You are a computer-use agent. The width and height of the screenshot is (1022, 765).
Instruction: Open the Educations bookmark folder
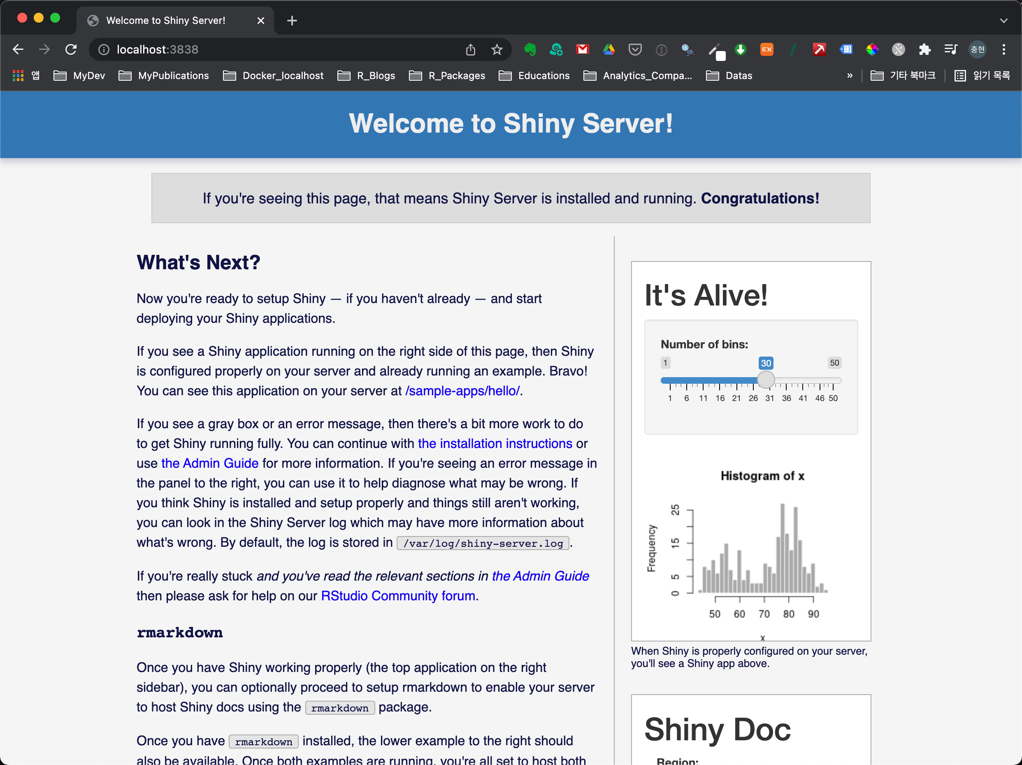(x=534, y=75)
